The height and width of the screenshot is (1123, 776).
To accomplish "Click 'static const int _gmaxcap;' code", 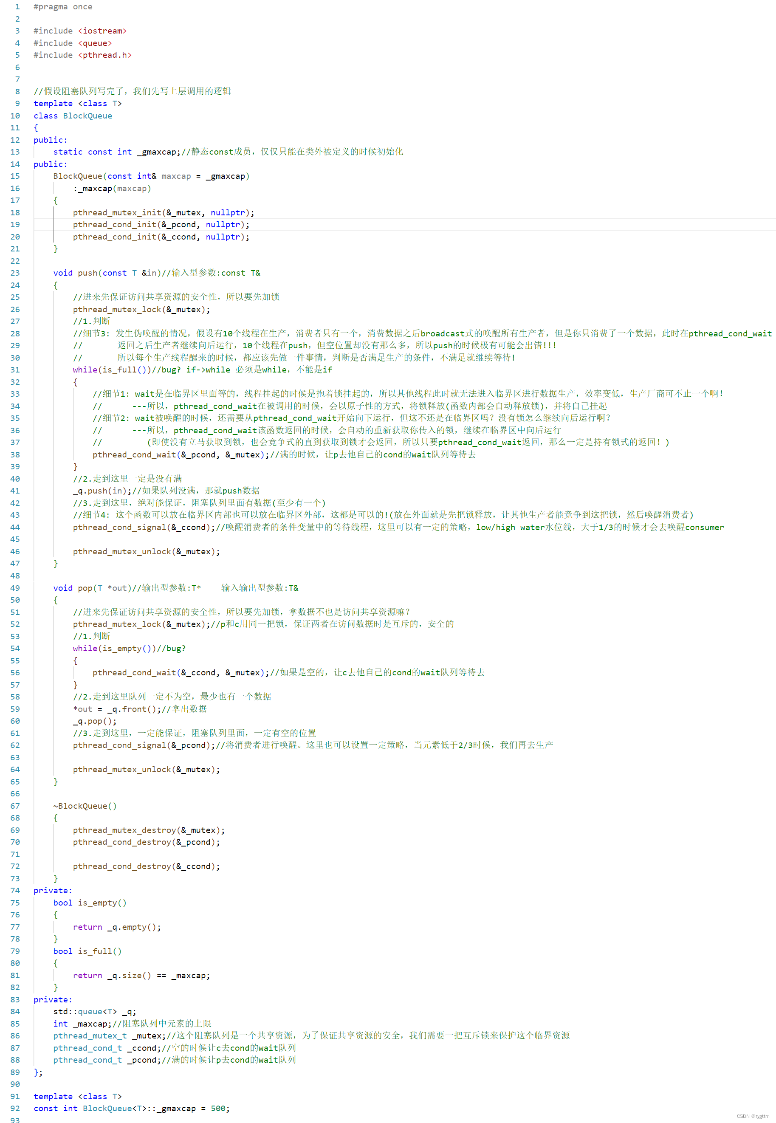I will pyautogui.click(x=117, y=152).
